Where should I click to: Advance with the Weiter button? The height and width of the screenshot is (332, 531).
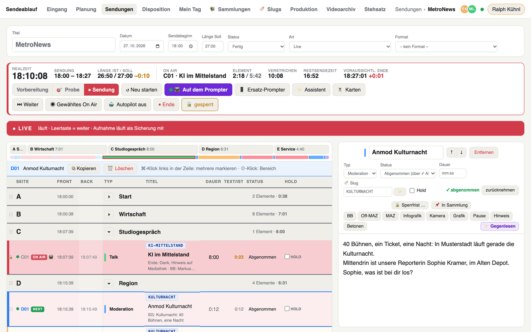[28, 105]
